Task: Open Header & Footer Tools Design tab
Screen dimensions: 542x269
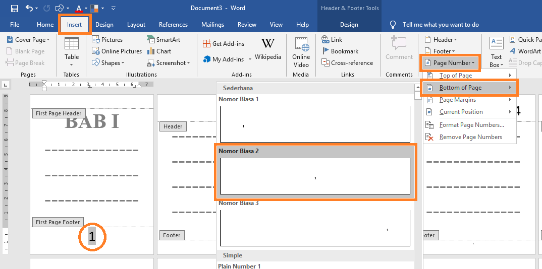Action: coord(349,25)
